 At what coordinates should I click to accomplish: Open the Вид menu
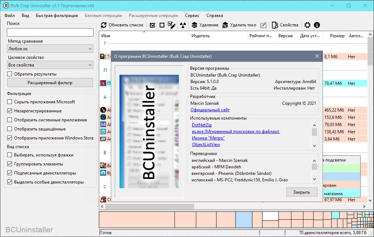pyautogui.click(x=25, y=16)
